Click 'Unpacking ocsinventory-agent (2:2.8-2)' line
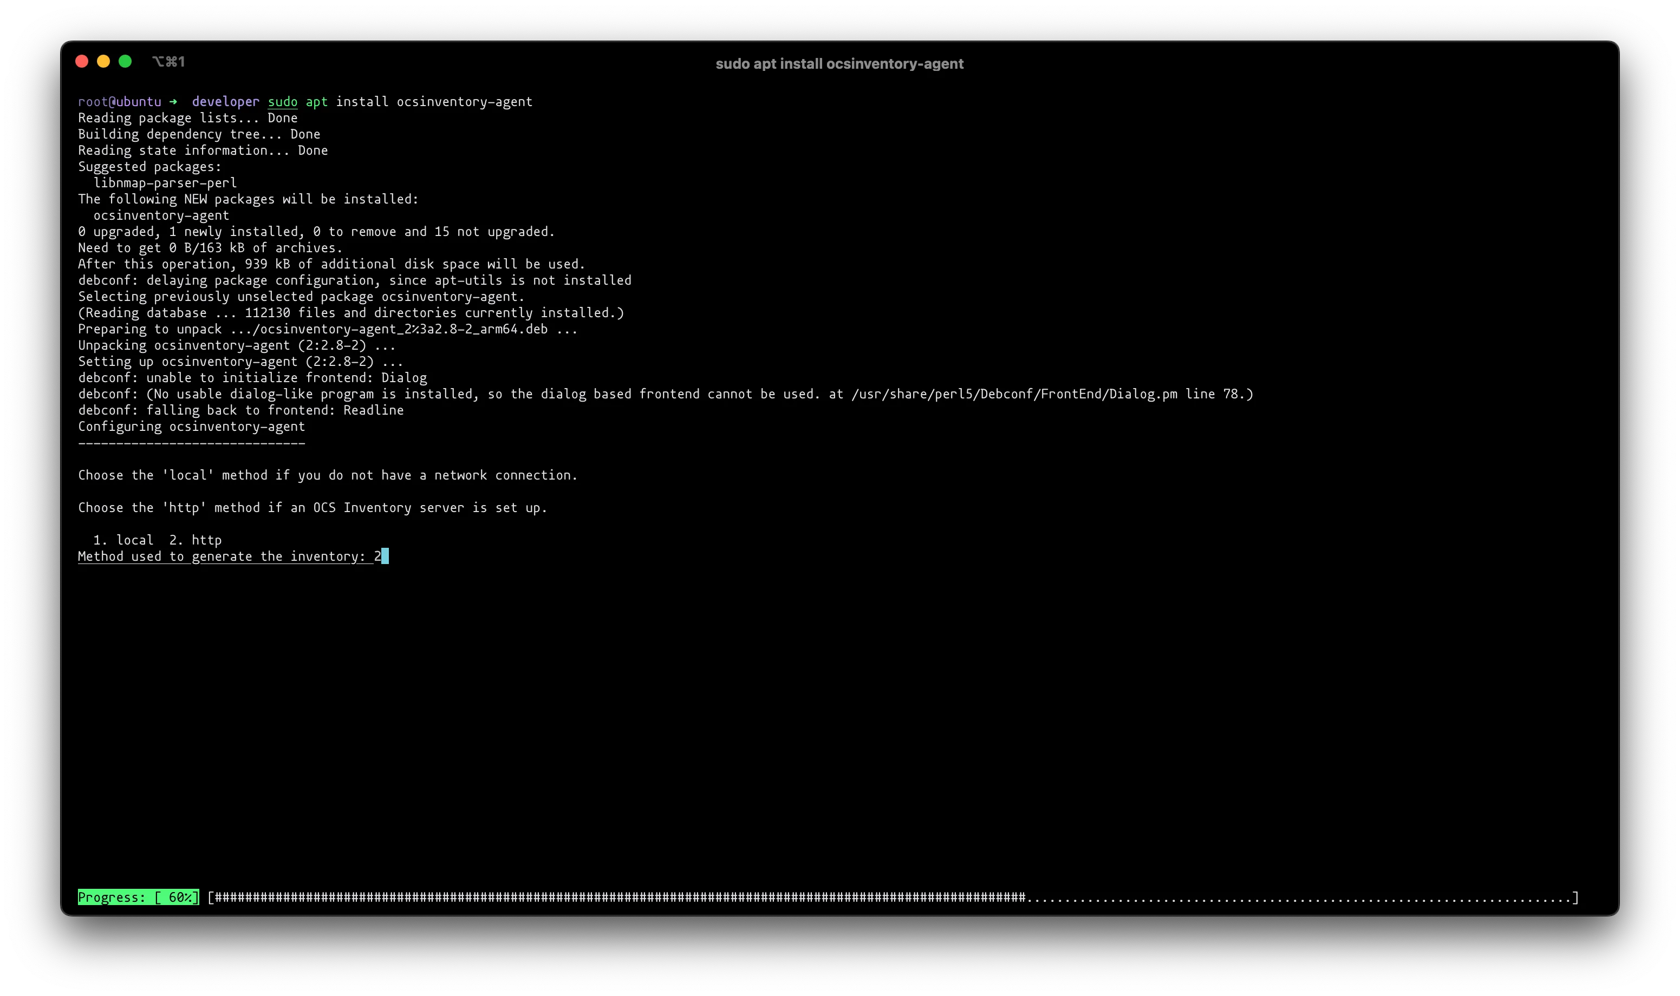Viewport: 1680px width, 996px height. [x=237, y=345]
